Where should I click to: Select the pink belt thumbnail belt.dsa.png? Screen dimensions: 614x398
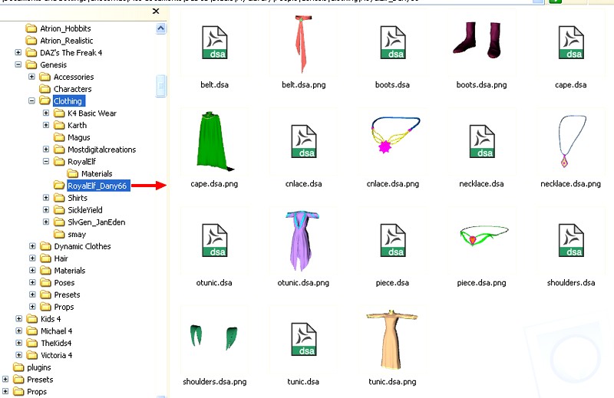coord(302,44)
